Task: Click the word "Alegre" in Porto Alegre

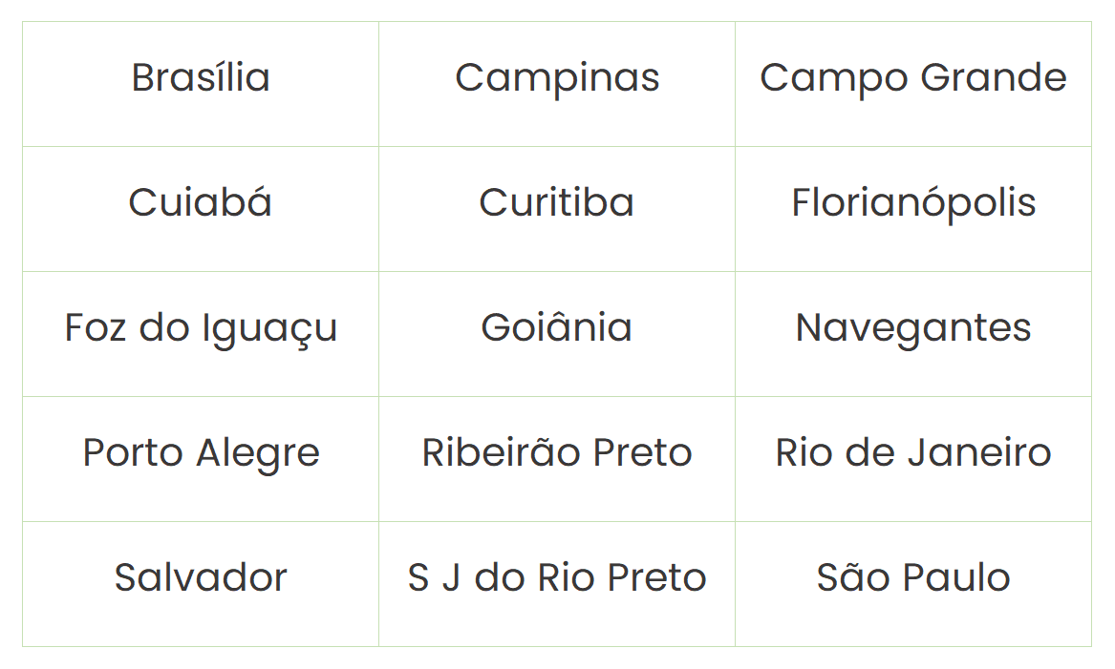Action: click(257, 454)
